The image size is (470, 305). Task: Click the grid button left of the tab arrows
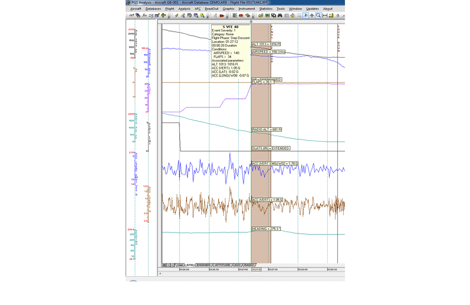coord(164,265)
